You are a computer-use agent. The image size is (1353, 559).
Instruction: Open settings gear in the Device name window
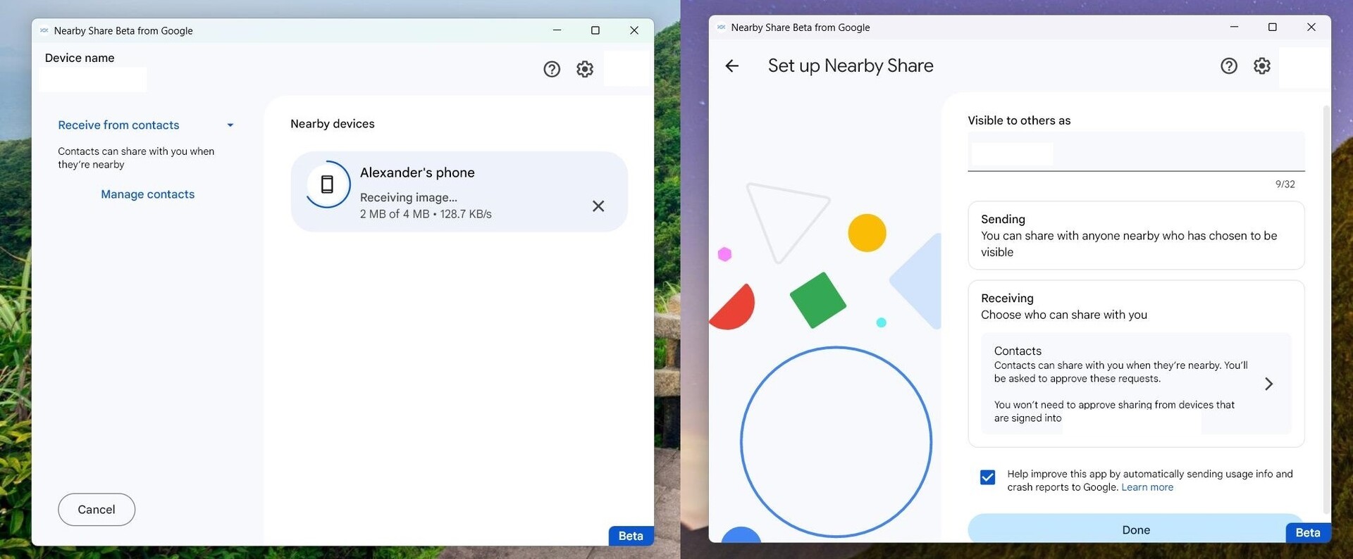tap(585, 69)
